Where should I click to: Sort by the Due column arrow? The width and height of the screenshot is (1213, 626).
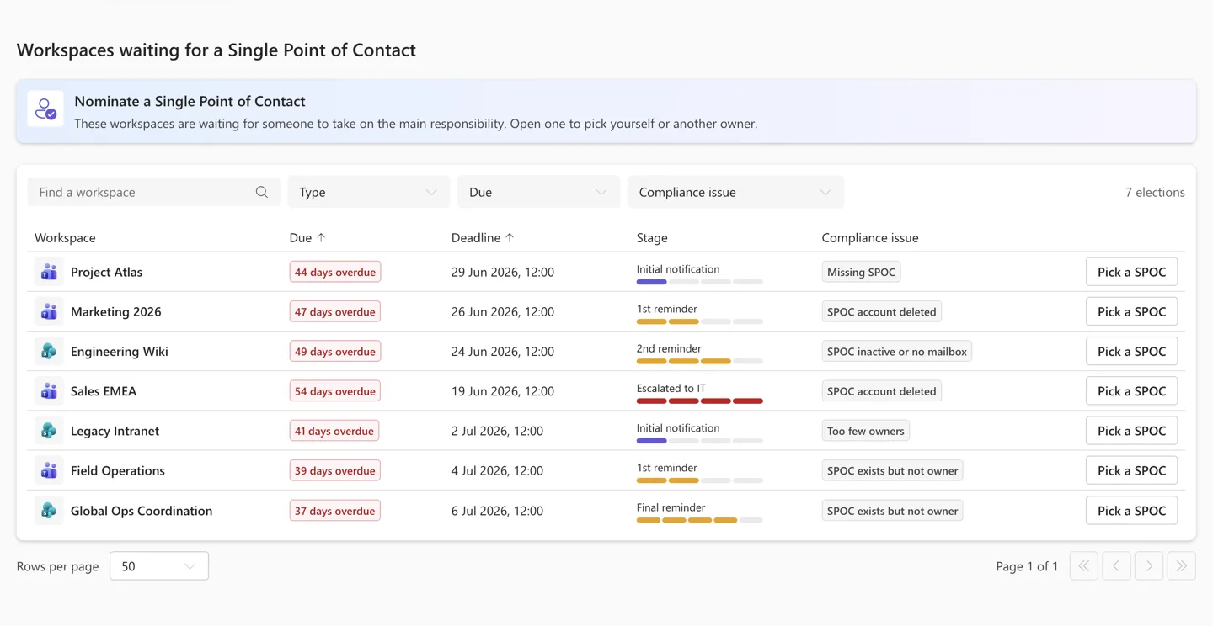(x=321, y=238)
